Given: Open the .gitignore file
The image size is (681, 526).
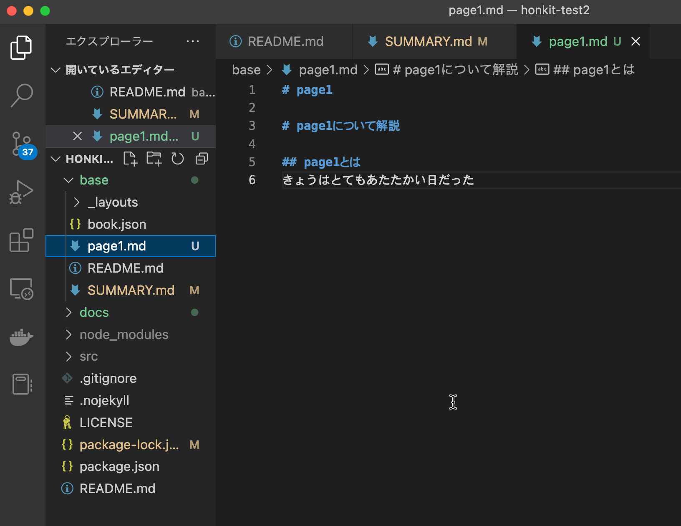Looking at the screenshot, I should [x=131, y=378].
